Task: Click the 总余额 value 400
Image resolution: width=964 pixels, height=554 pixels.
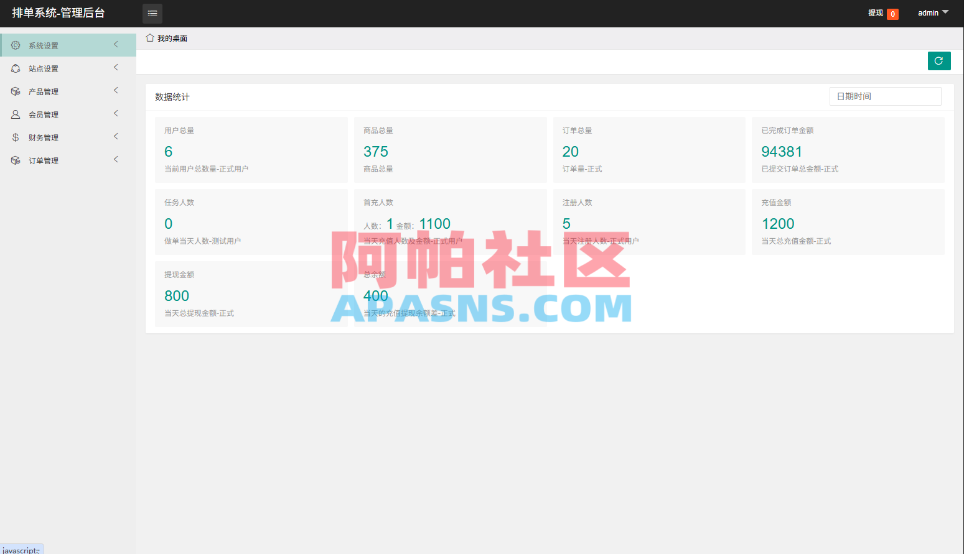Action: (376, 296)
